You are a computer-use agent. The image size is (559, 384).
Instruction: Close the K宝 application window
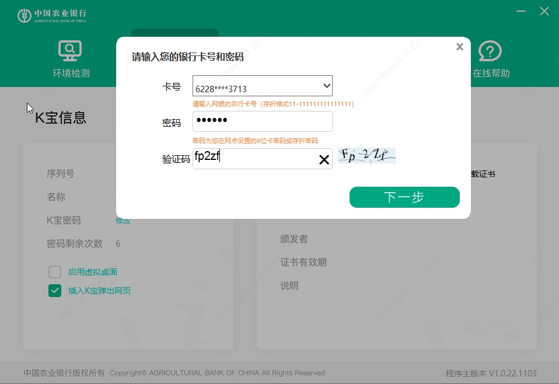[544, 11]
